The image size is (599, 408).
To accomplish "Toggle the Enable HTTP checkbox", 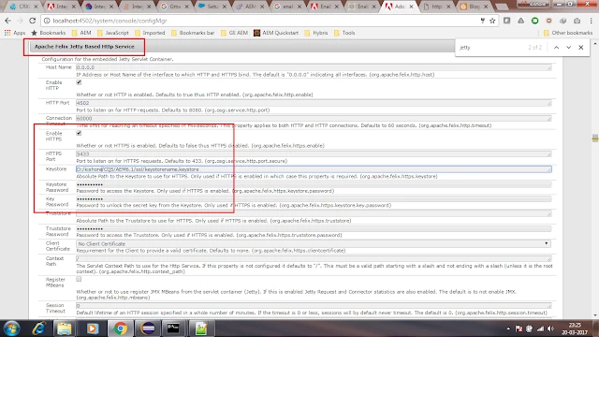I will pyautogui.click(x=79, y=82).
